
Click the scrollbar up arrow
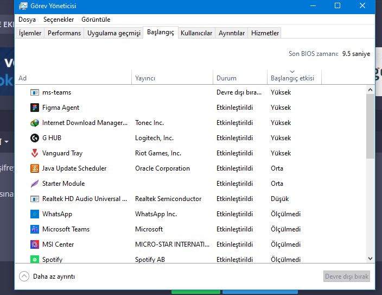coord(370,90)
